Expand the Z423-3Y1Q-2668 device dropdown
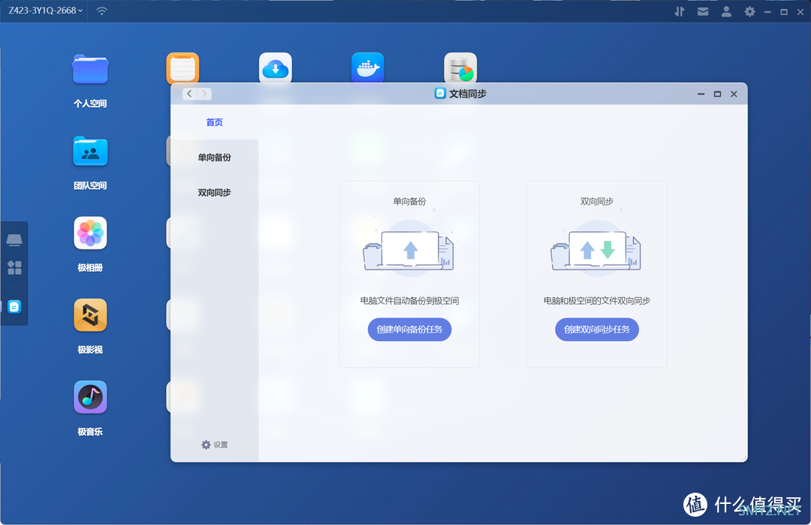 click(46, 11)
